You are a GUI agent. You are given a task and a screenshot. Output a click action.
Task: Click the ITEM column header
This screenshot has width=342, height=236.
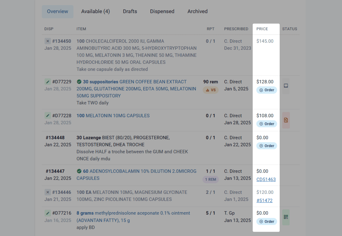pos(81,29)
